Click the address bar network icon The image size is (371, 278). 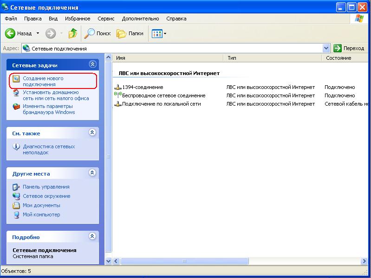point(26,48)
